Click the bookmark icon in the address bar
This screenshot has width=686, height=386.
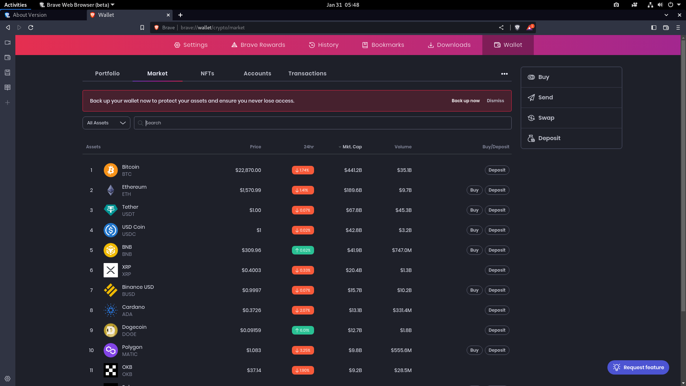pos(142,28)
